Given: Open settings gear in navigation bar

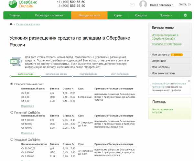Looking at the screenshot, I should tap(185, 15).
